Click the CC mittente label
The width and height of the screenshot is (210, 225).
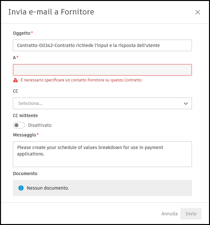(25, 116)
